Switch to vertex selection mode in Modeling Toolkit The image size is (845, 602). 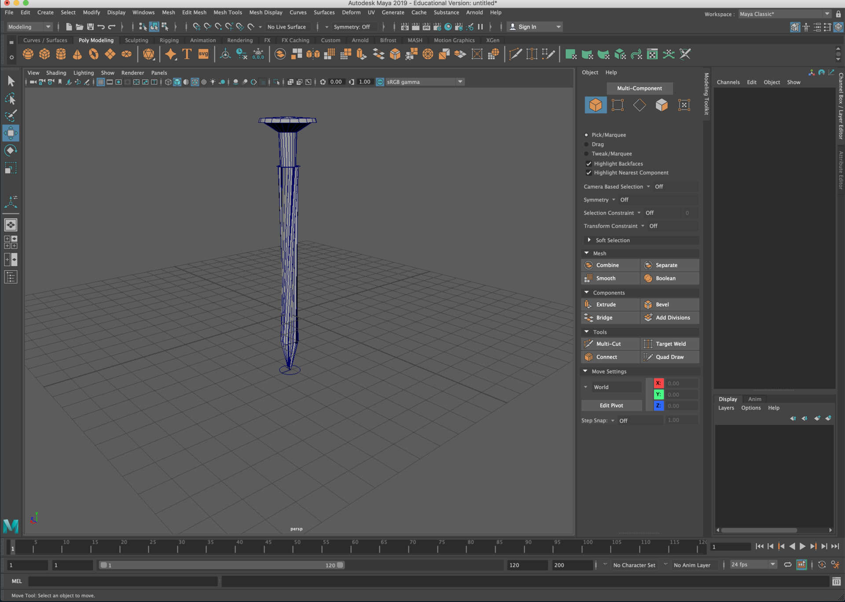[617, 105]
